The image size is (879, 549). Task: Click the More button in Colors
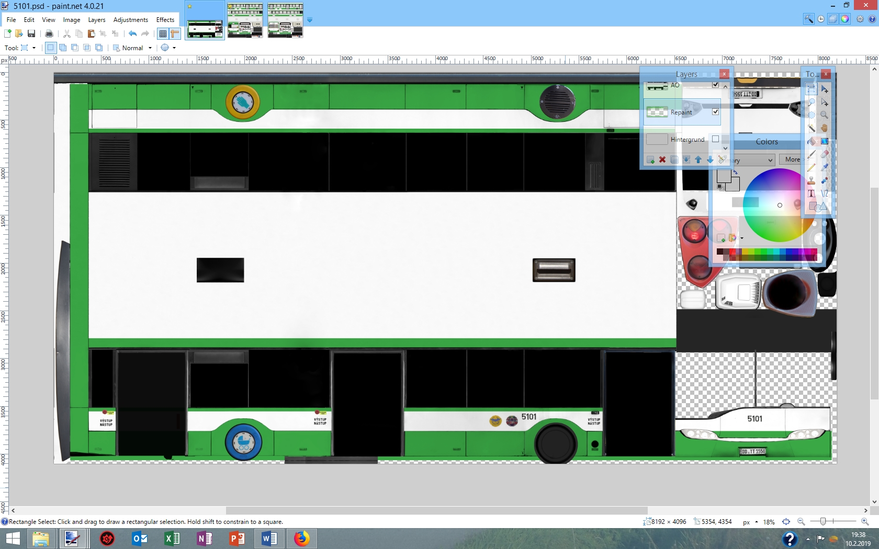[x=792, y=159]
